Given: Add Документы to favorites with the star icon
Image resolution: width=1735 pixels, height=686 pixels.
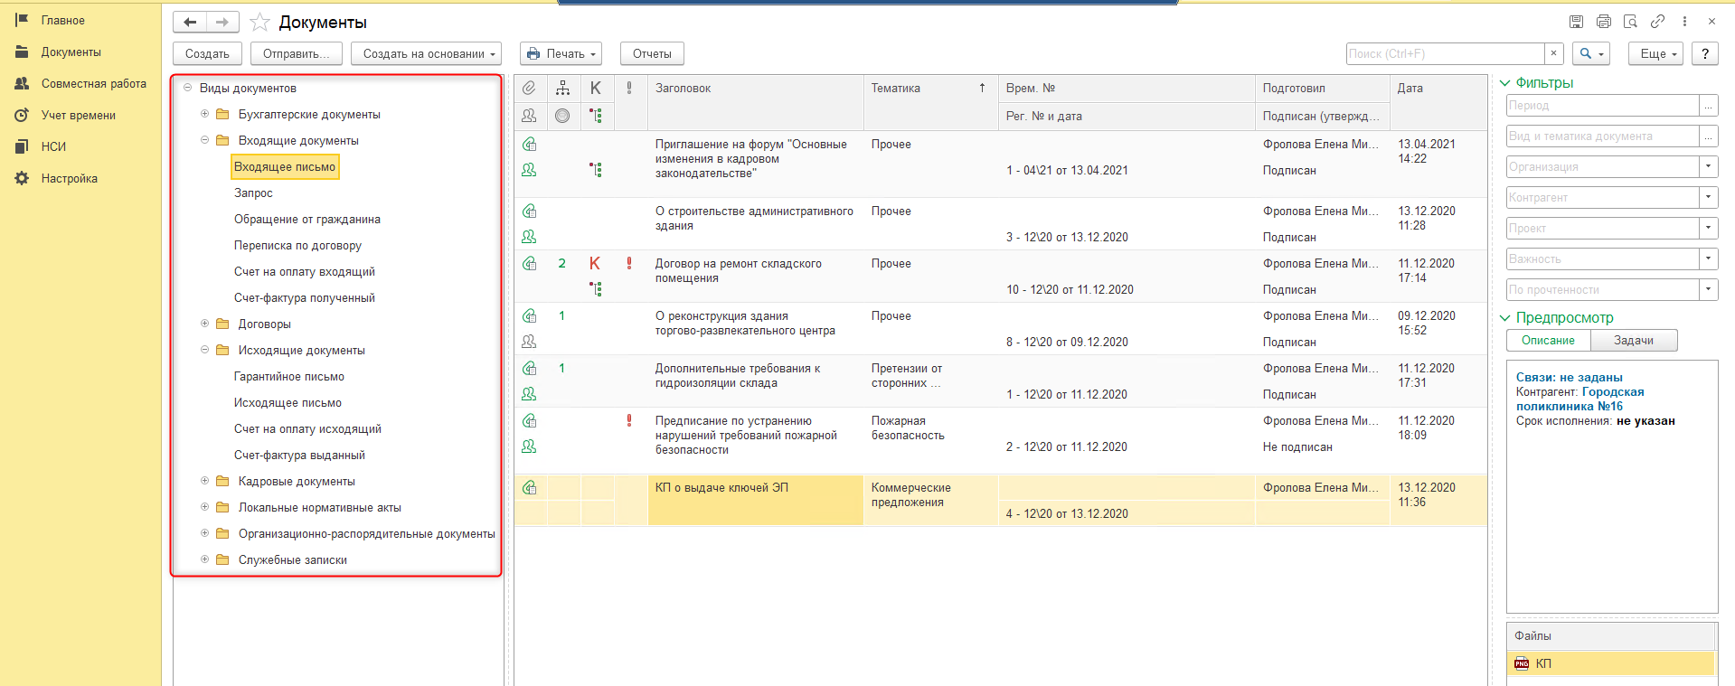Looking at the screenshot, I should click(x=259, y=23).
